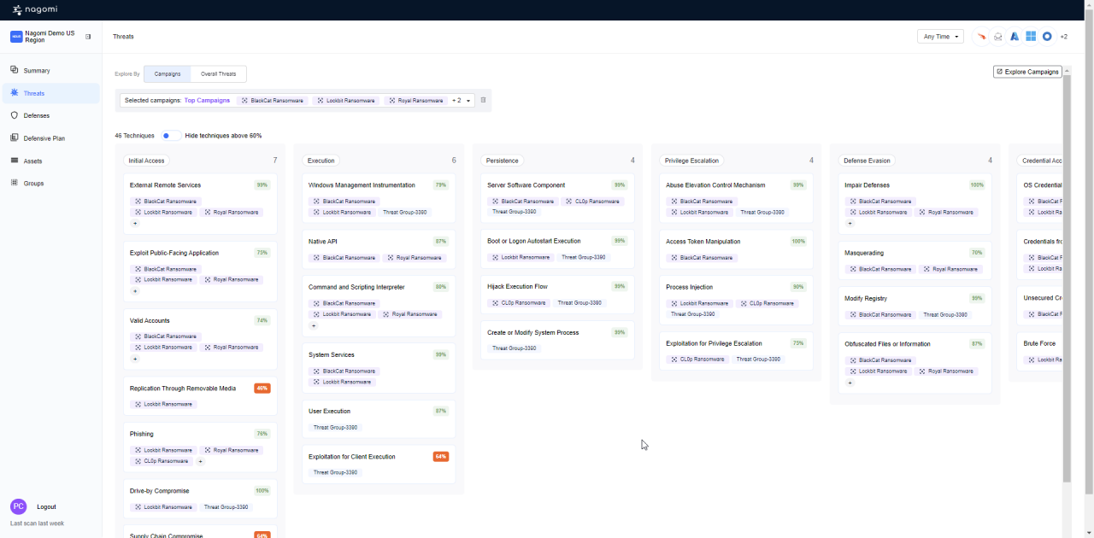Open Defenses via its shield icon

tap(15, 115)
